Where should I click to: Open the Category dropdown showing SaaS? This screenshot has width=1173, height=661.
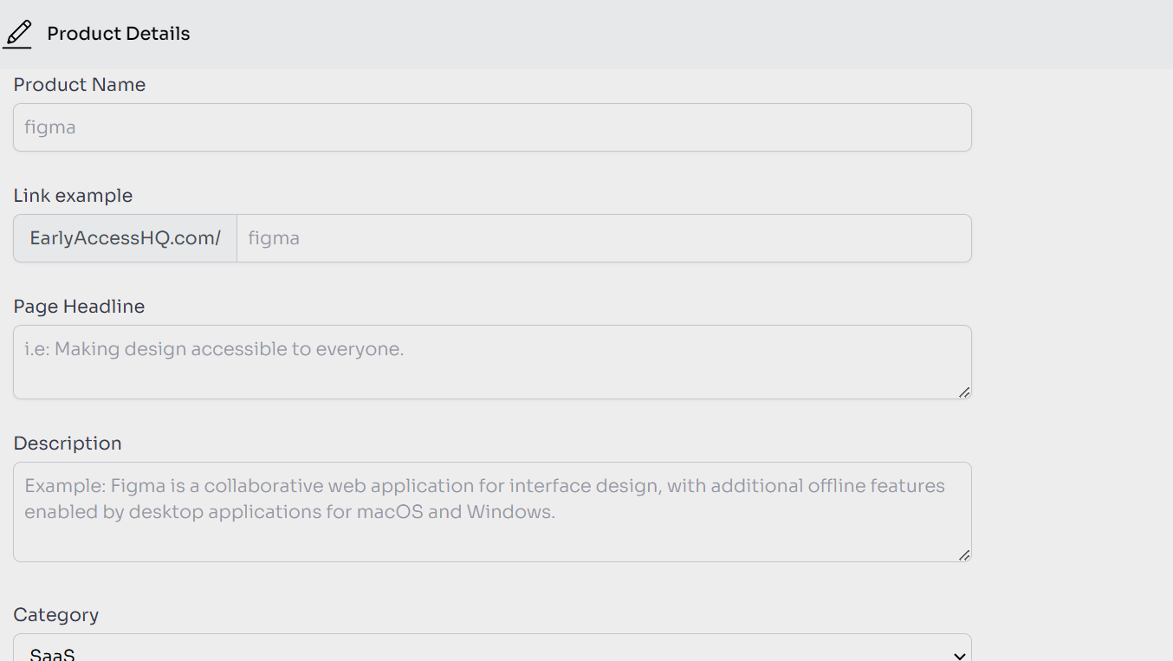(492, 651)
